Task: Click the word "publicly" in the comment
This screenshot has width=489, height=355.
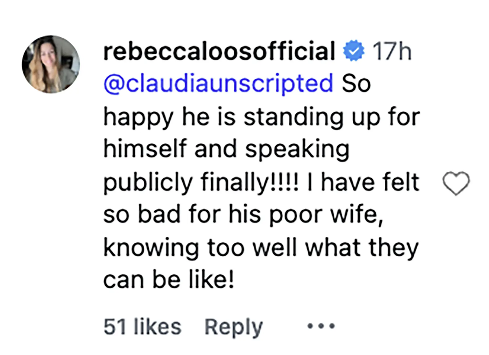Action: click(x=148, y=183)
